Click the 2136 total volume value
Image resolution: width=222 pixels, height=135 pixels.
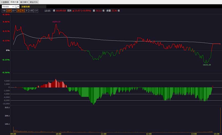(x=114, y=10)
